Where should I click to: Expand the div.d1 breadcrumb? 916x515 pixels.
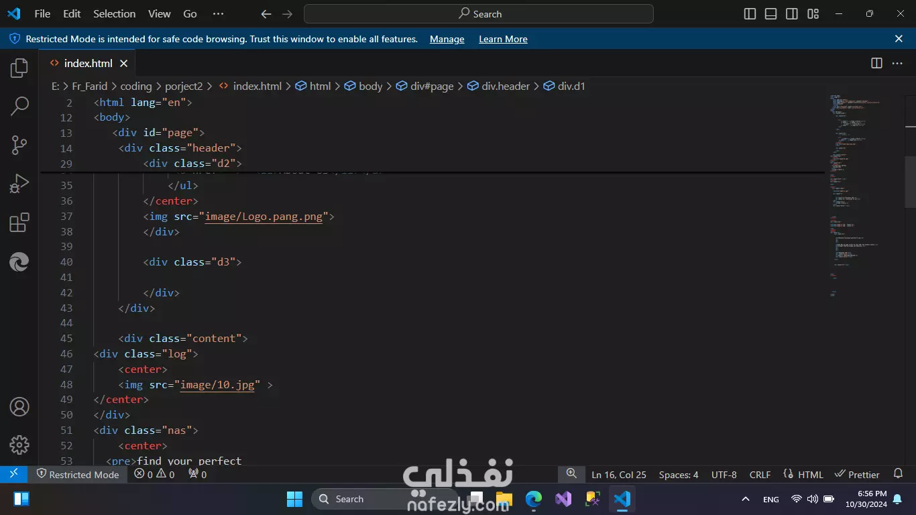[x=565, y=86]
